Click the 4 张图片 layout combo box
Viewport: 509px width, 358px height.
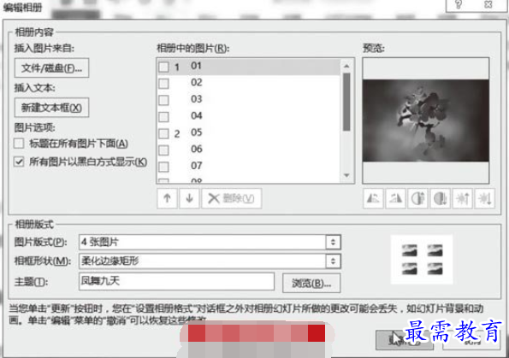pos(210,243)
